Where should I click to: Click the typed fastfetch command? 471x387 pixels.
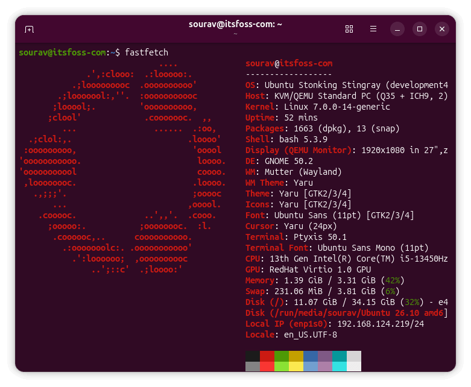tap(147, 52)
